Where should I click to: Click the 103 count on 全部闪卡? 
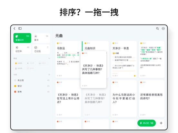(28, 36)
